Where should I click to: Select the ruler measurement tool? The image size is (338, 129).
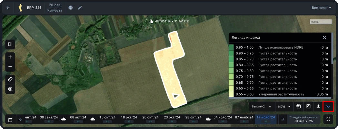click(x=10, y=79)
